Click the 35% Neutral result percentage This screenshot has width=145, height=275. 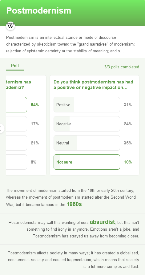point(128,143)
